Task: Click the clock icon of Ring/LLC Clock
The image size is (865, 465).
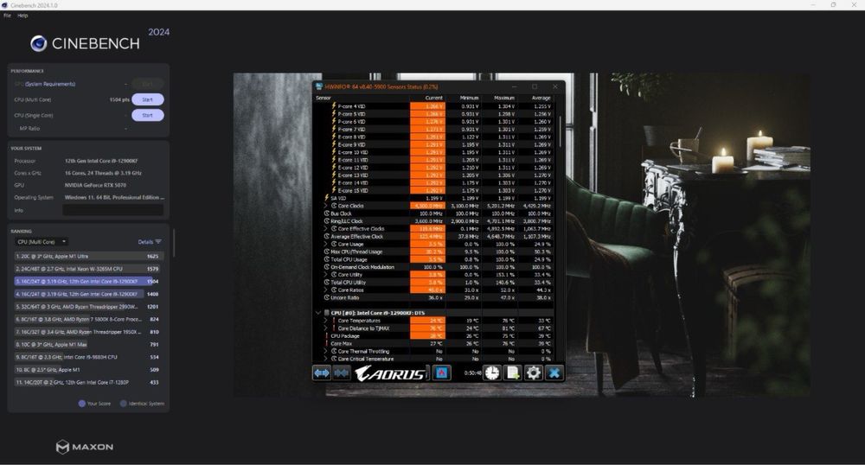Action: [x=327, y=221]
